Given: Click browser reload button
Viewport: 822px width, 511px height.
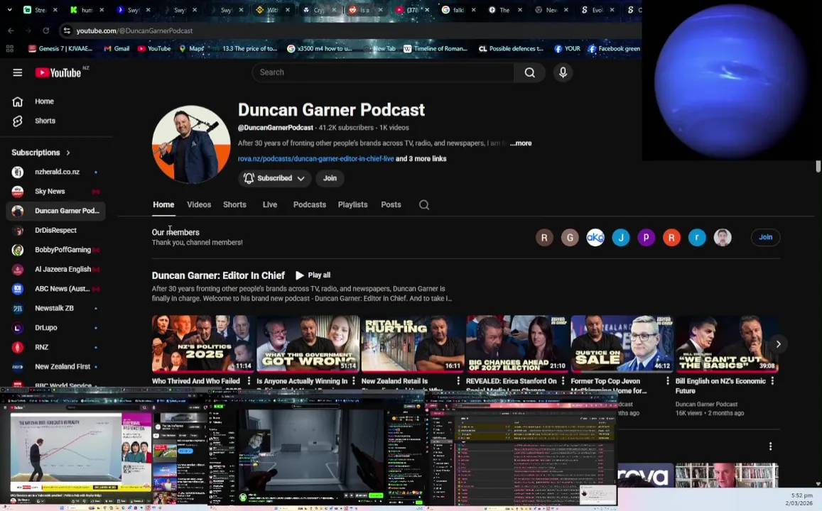Looking at the screenshot, I should pyautogui.click(x=45, y=31).
